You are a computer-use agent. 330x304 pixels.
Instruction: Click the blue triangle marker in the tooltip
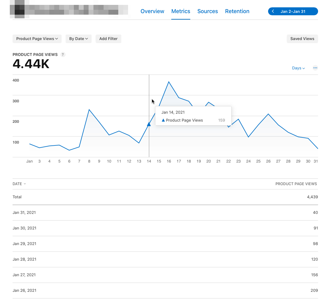pos(163,120)
